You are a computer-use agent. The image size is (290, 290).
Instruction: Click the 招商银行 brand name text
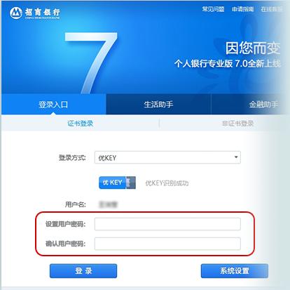(43, 12)
